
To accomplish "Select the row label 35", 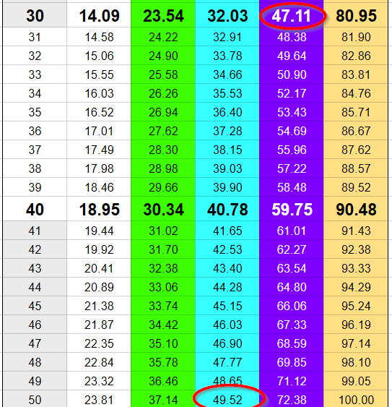I will click(x=35, y=112).
